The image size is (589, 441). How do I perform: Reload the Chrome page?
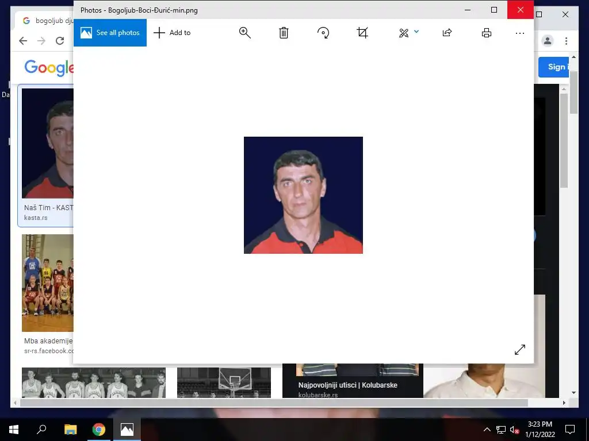click(x=60, y=41)
